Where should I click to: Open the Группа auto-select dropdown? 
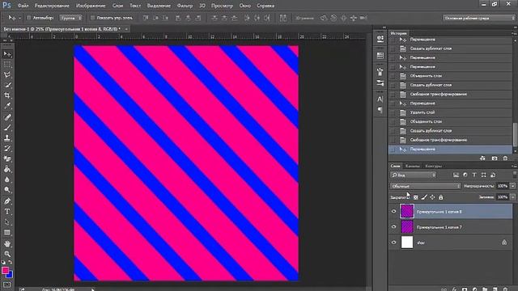tap(70, 18)
